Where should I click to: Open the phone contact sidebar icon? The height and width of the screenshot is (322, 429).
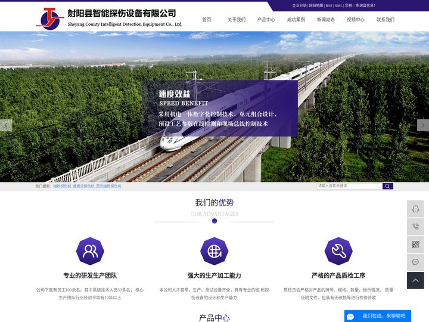[415, 227]
